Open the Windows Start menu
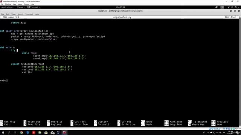 click(3, 132)
